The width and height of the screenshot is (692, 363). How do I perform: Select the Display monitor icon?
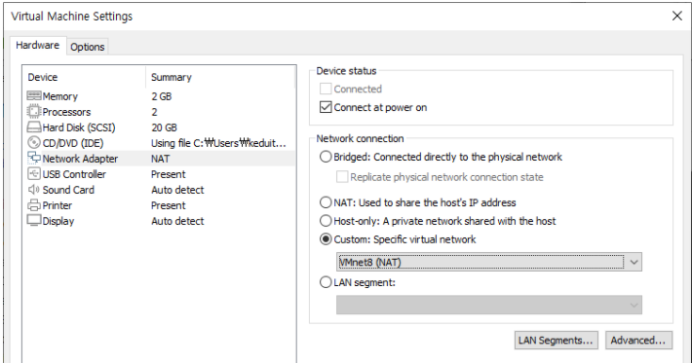tap(34, 220)
